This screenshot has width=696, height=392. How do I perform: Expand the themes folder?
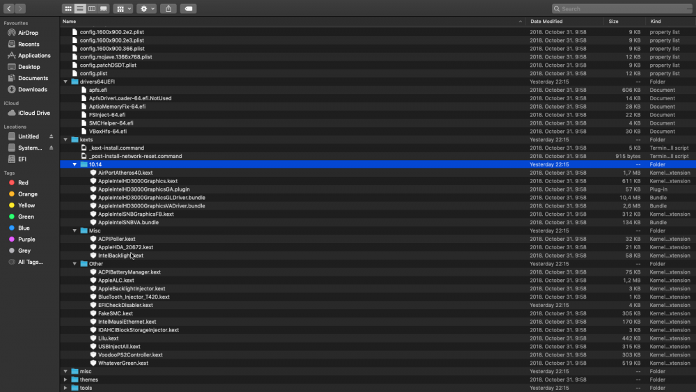[x=65, y=379]
